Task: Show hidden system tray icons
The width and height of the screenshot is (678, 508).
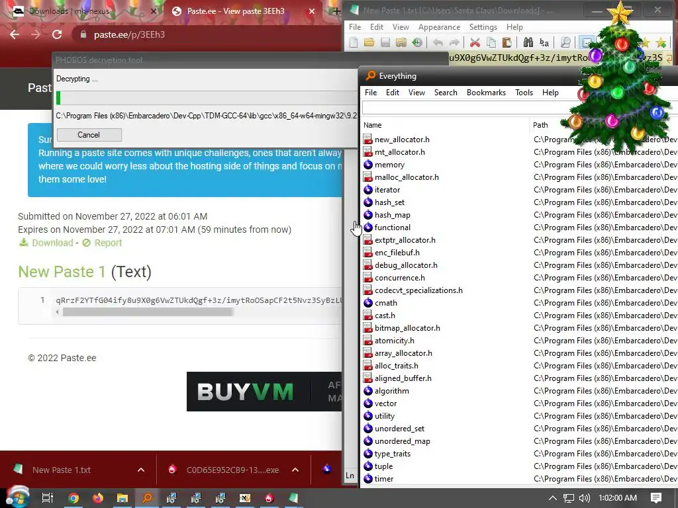Action: pos(553,498)
